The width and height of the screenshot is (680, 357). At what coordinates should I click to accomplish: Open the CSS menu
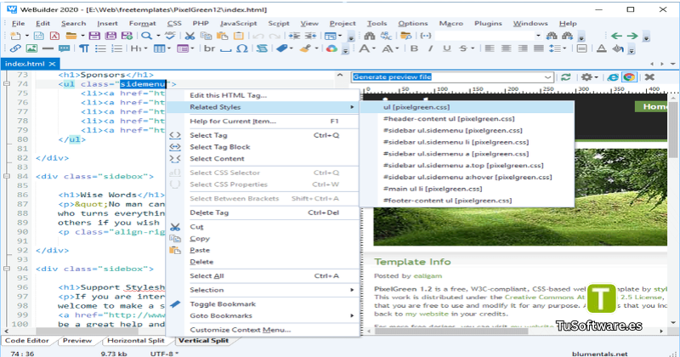(x=174, y=24)
